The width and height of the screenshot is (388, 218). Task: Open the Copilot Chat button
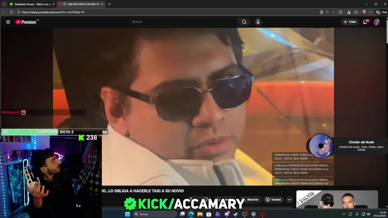[x=381, y=12]
